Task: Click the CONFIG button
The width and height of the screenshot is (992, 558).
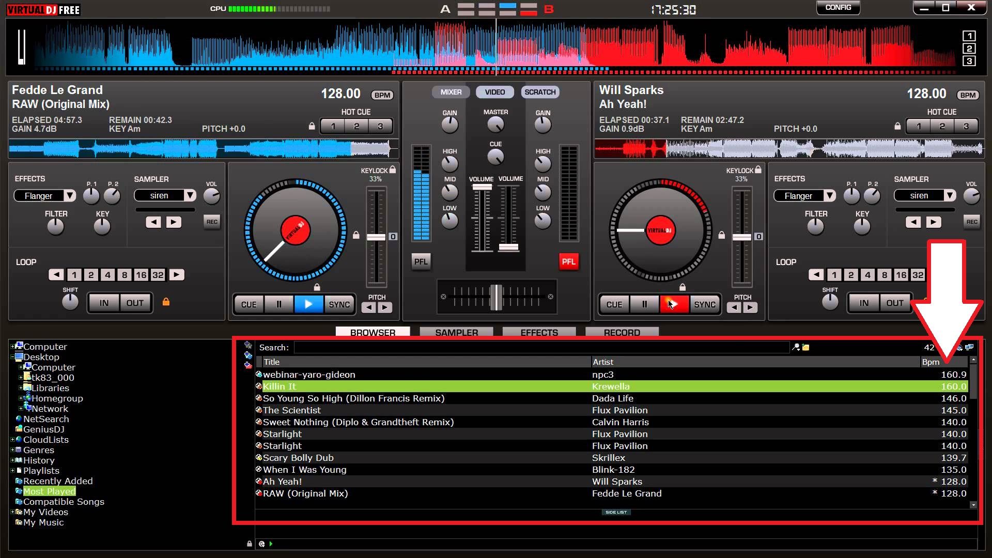Action: (x=838, y=8)
